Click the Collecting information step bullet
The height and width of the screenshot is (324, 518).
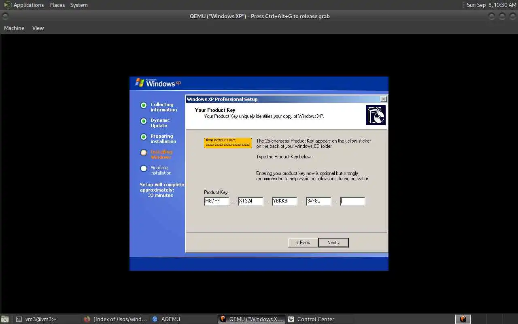point(143,105)
